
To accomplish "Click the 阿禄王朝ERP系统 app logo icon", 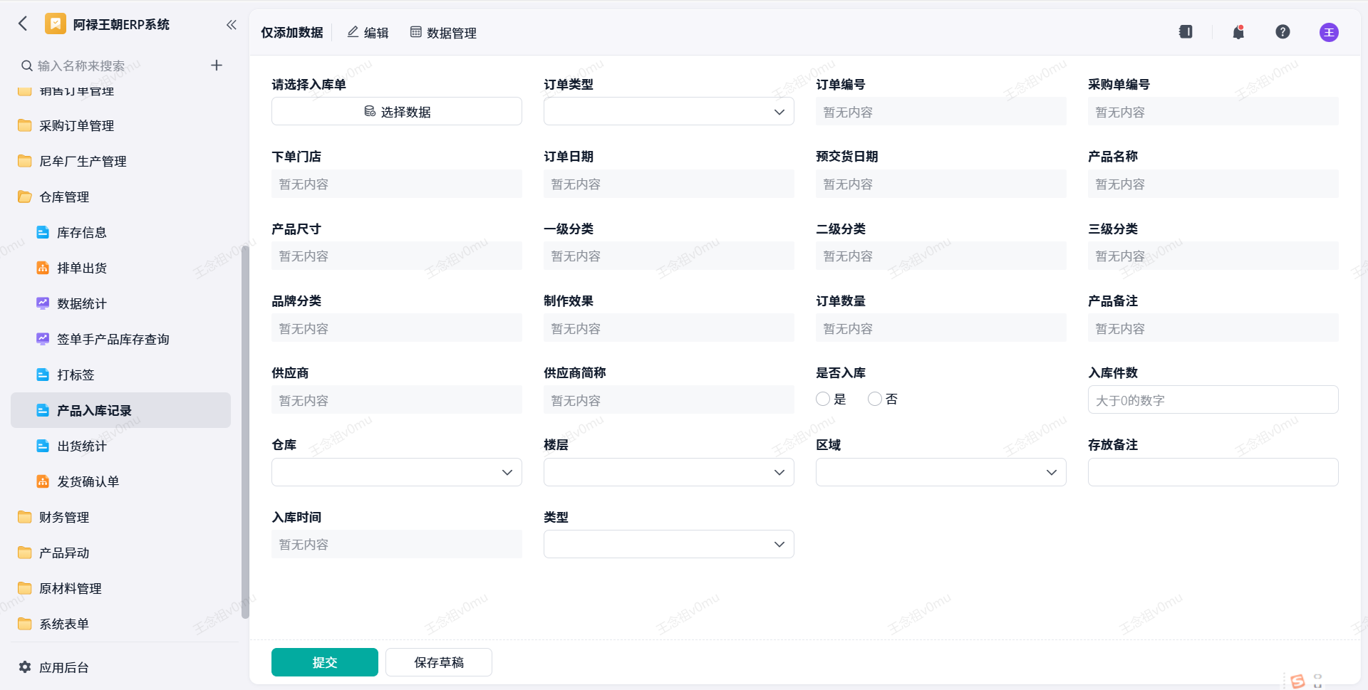I will [56, 23].
